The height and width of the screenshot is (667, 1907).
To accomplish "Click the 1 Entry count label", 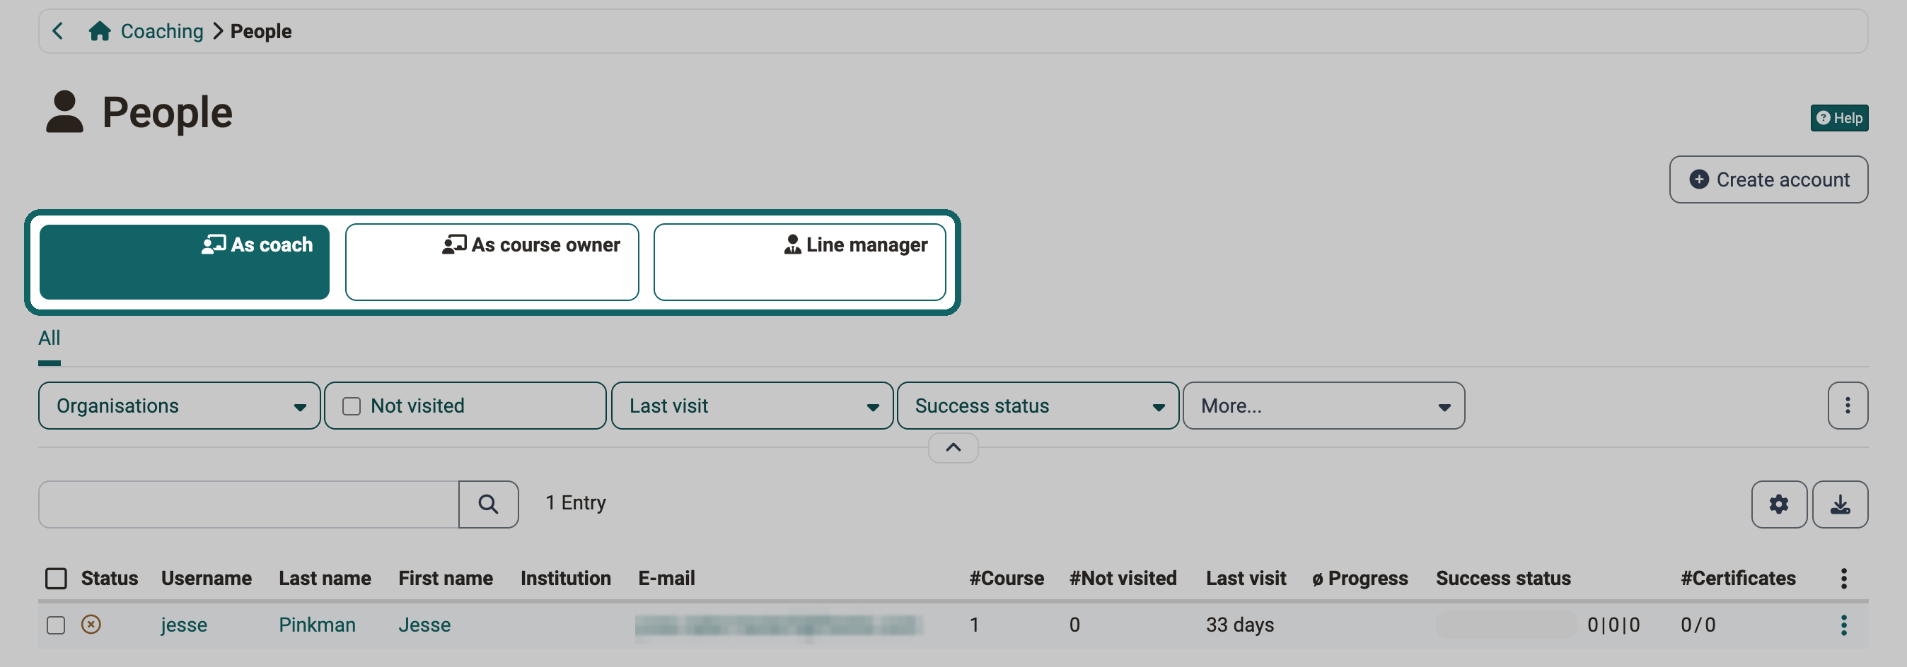I will [575, 503].
